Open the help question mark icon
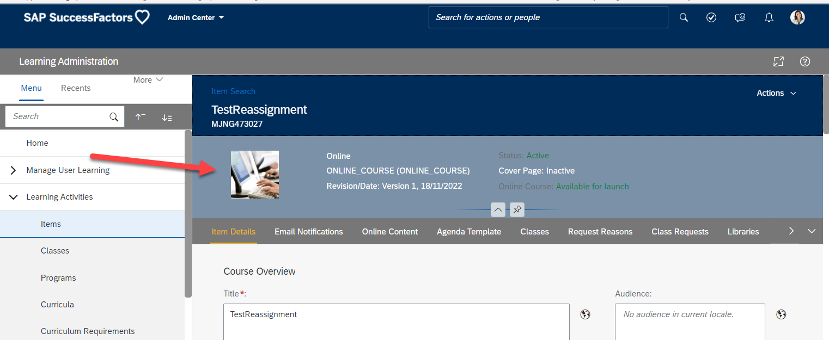 point(805,61)
